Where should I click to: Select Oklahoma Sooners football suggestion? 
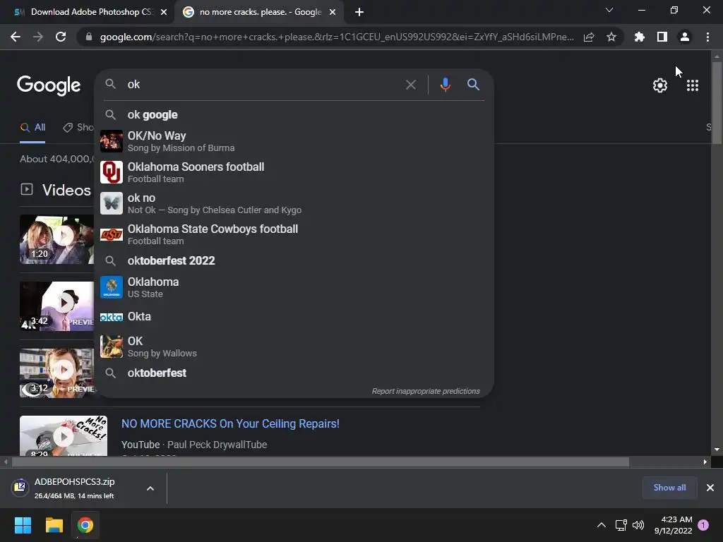pos(294,172)
